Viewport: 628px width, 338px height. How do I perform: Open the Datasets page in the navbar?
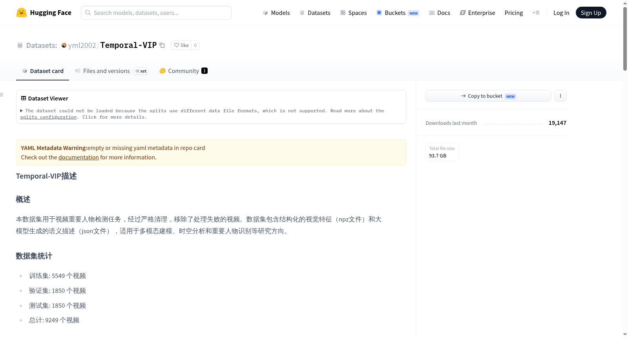point(315,13)
